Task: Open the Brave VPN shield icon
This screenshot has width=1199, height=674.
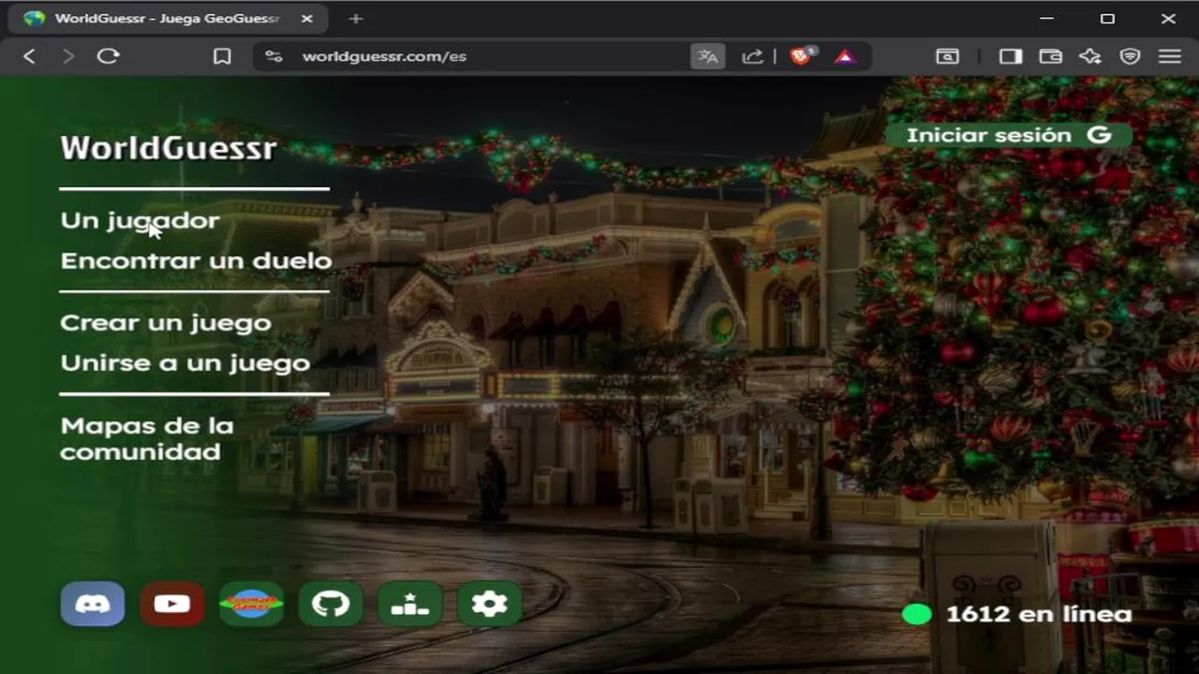Action: pos(1131,56)
